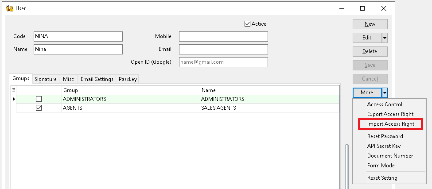Select Export Access Right option

click(x=390, y=114)
